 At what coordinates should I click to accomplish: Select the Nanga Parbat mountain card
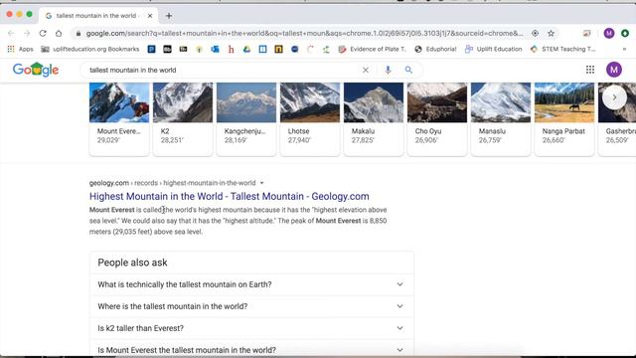coord(564,118)
